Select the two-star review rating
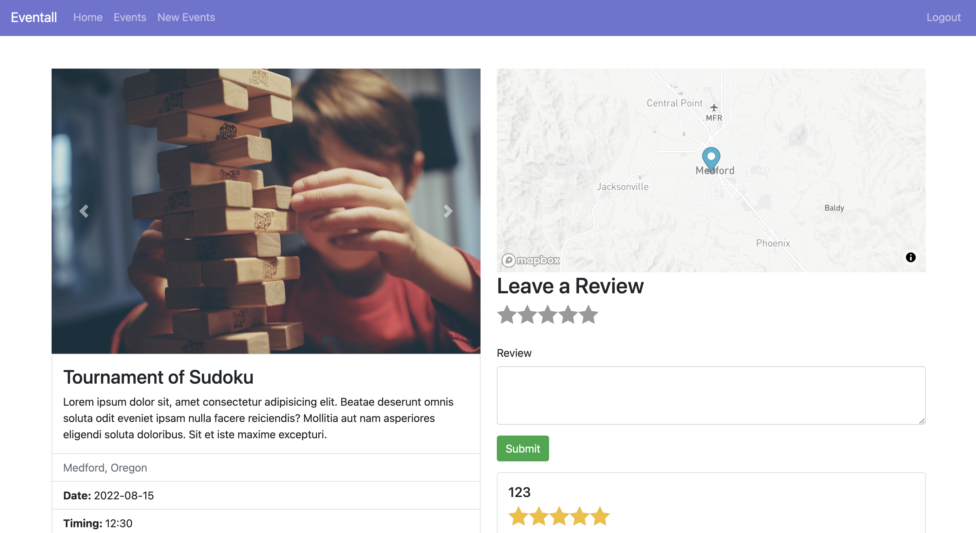The height and width of the screenshot is (533, 976). point(527,315)
